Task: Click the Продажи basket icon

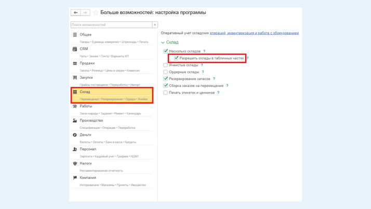Action: click(75, 63)
